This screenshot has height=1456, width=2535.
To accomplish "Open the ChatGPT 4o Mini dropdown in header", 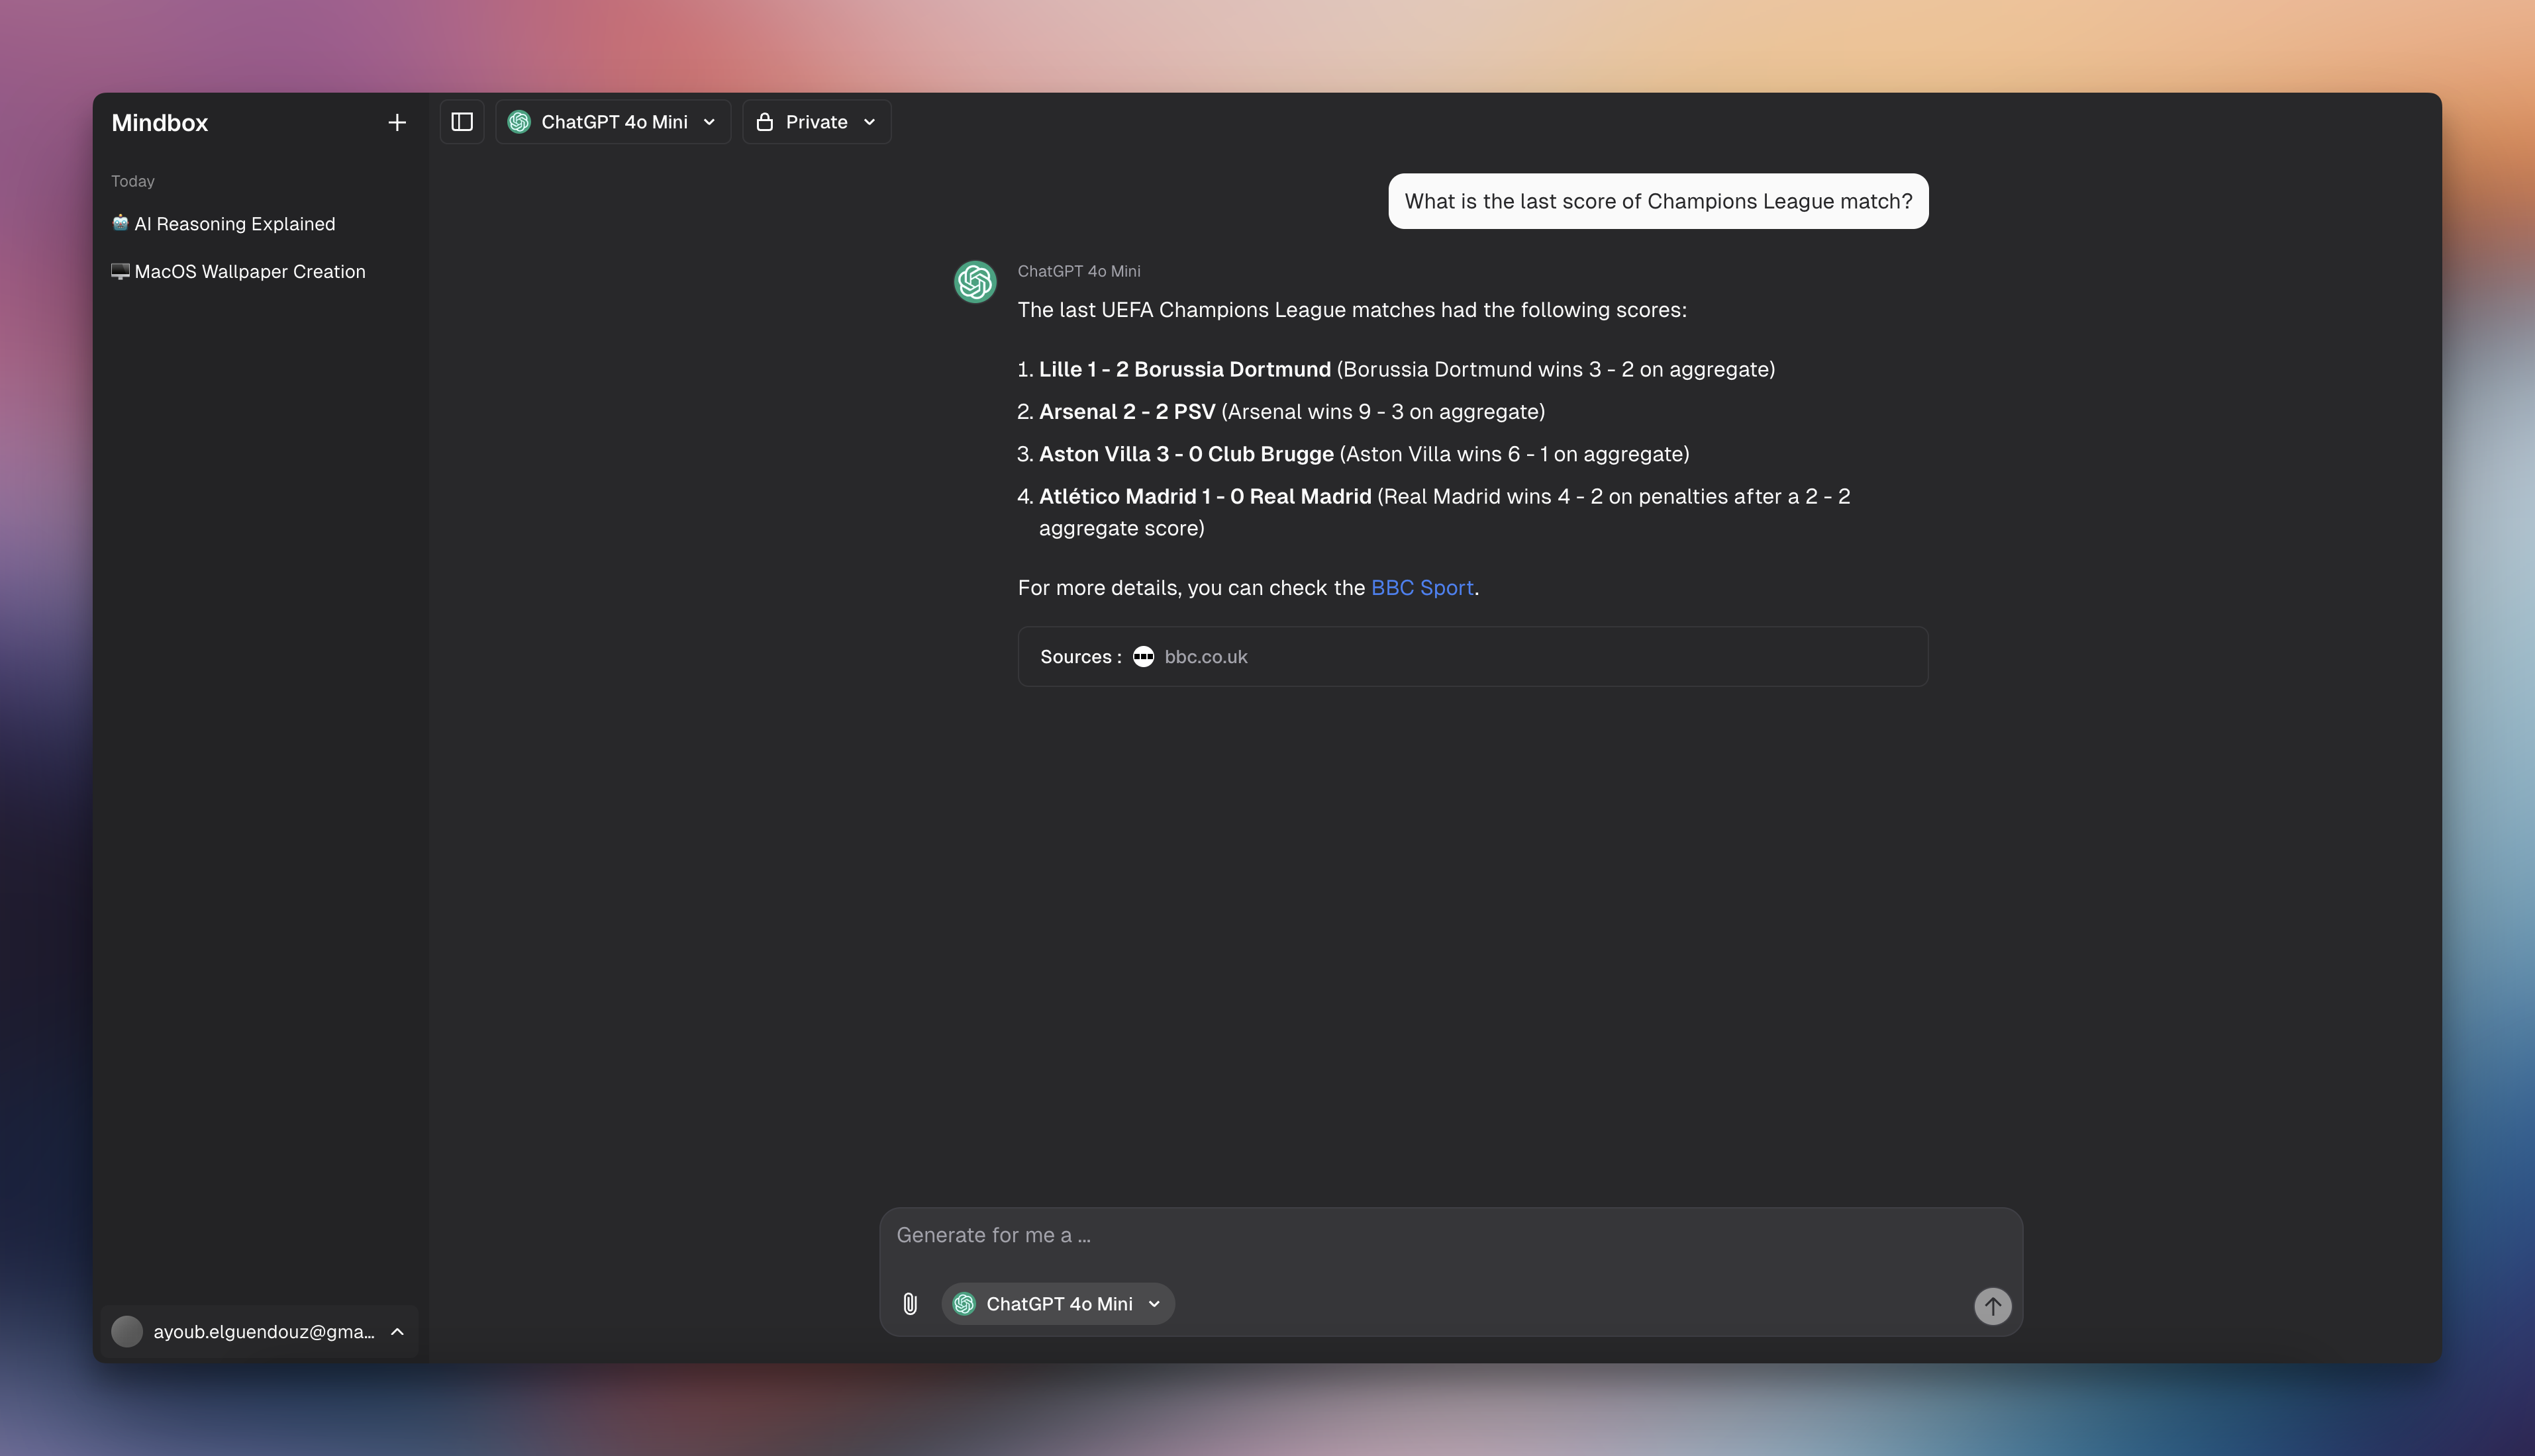I will point(613,122).
